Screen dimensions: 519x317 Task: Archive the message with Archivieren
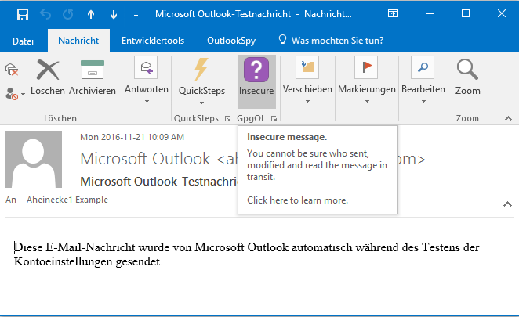[x=93, y=77]
